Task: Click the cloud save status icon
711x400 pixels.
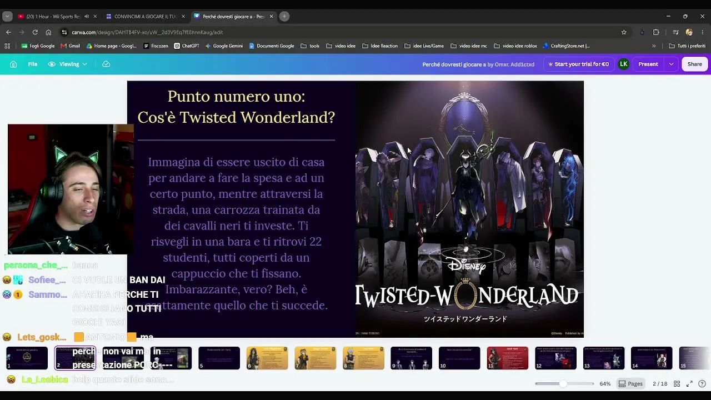Action: point(106,64)
